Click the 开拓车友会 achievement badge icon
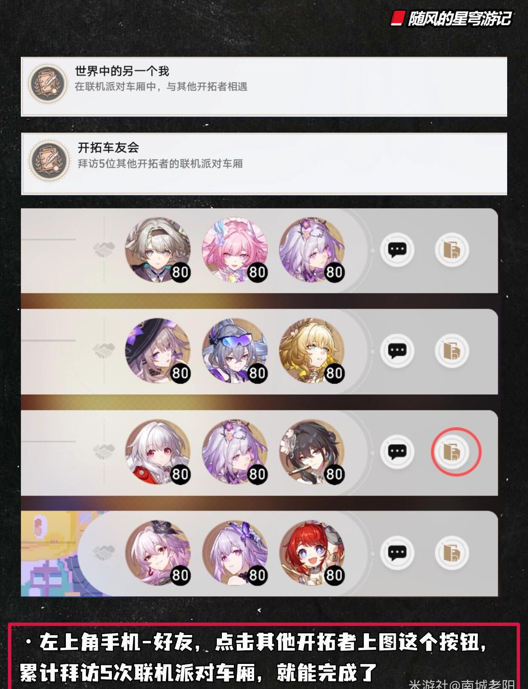This screenshot has width=528, height=689. (x=49, y=160)
